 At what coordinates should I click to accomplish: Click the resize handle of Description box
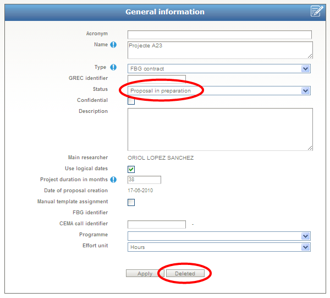click(x=310, y=148)
